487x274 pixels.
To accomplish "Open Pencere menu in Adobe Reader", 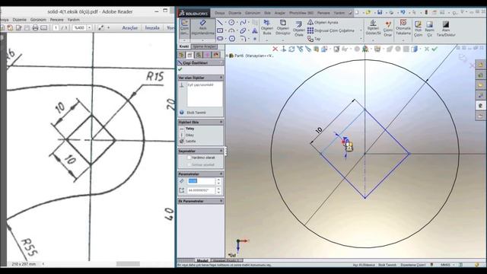I will [x=56, y=20].
